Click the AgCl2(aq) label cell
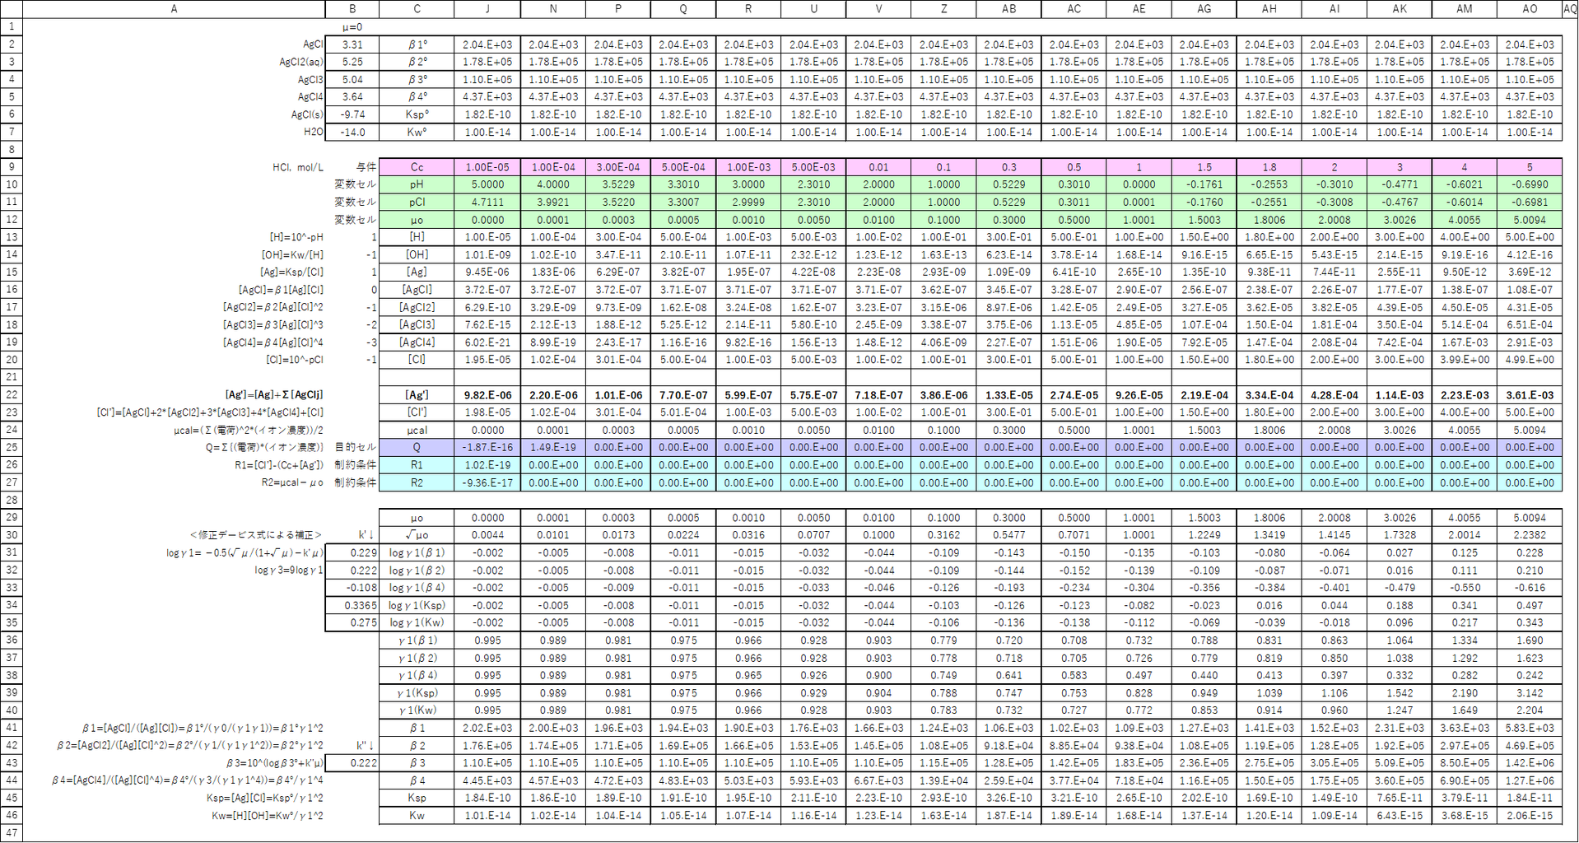The width and height of the screenshot is (1579, 843). click(x=174, y=62)
